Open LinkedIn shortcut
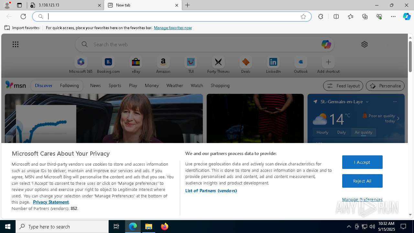 [x=273, y=65]
